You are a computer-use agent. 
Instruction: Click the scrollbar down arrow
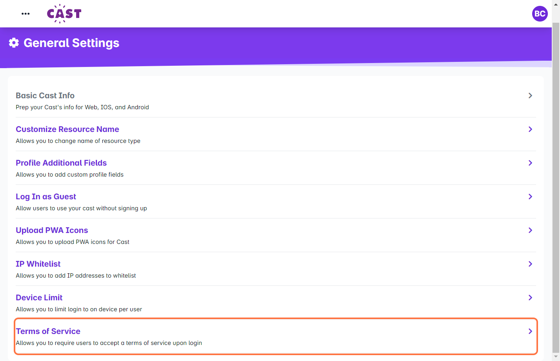coord(556,357)
